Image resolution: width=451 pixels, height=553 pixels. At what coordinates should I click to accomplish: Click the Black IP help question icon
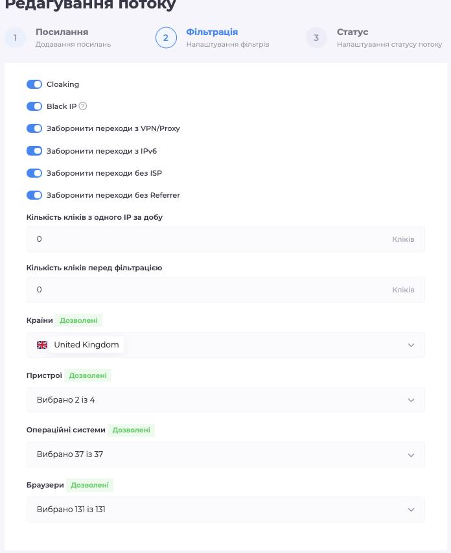[x=83, y=106]
